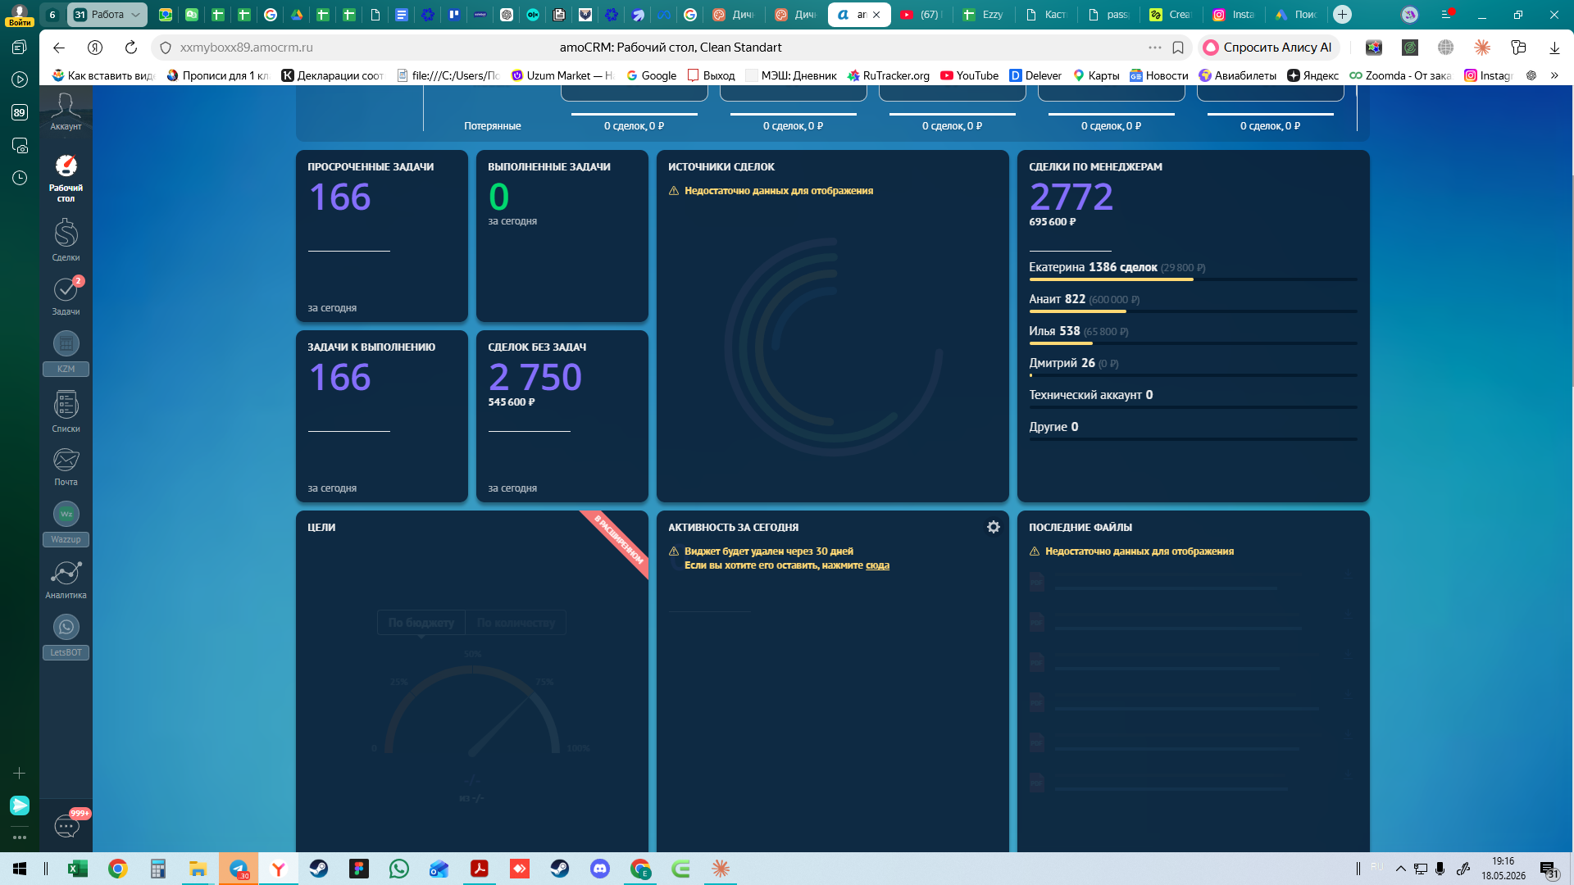Image resolution: width=1574 pixels, height=885 pixels.
Task: Open the Аналитика section
Action: pyautogui.click(x=66, y=579)
